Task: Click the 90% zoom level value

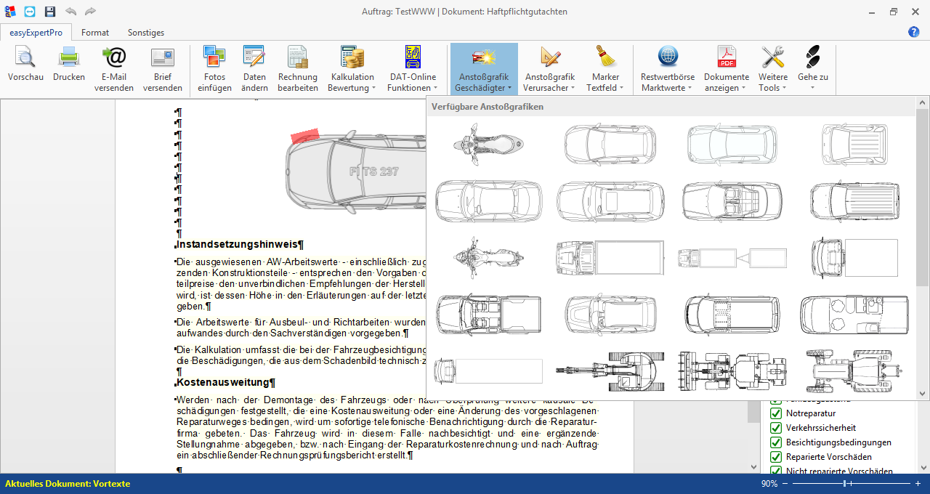Action: point(769,484)
